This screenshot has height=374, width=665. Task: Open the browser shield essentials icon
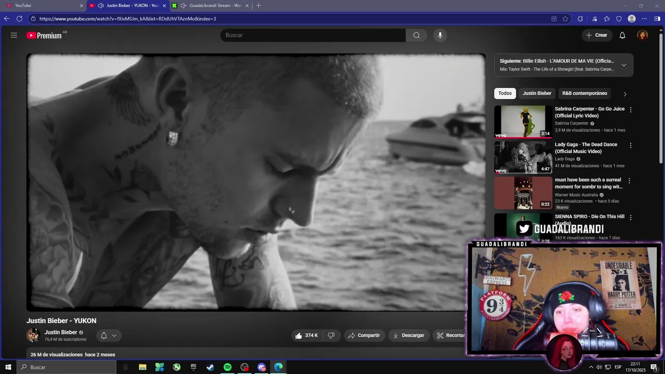click(619, 19)
